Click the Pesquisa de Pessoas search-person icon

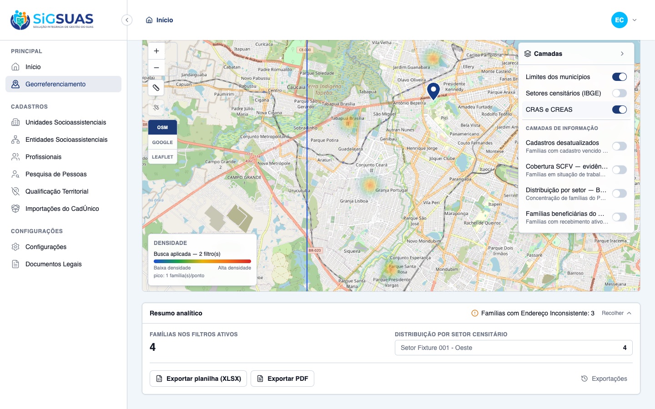click(x=15, y=174)
